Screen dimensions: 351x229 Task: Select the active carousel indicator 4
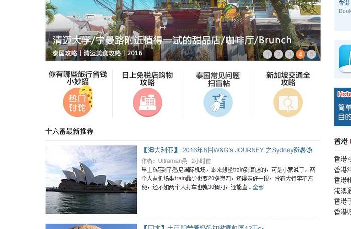(300, 54)
